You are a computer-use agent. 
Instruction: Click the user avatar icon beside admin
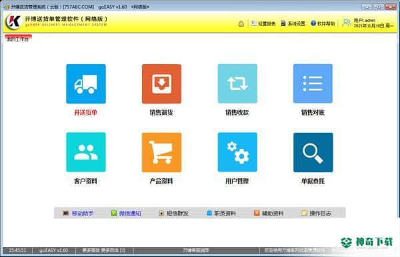pyautogui.click(x=347, y=23)
